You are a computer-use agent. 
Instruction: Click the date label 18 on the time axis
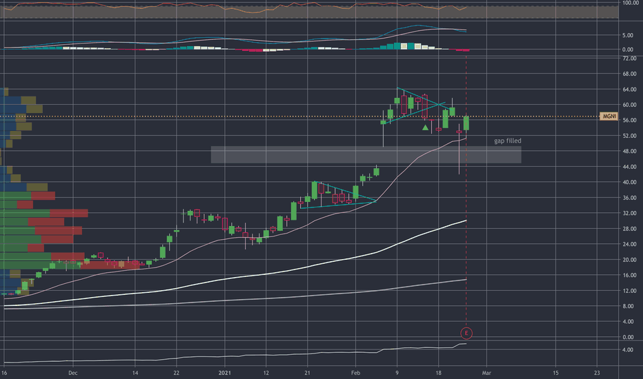click(438, 373)
